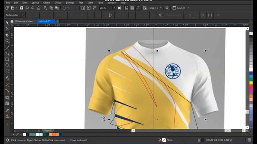Image resolution: width=257 pixels, height=144 pixels.
Task: Click the horizontal scrollbar thumb
Action: tap(228, 130)
